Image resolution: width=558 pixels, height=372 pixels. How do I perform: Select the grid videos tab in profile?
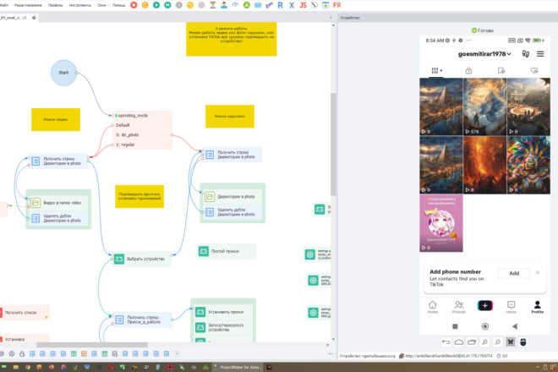click(x=436, y=70)
